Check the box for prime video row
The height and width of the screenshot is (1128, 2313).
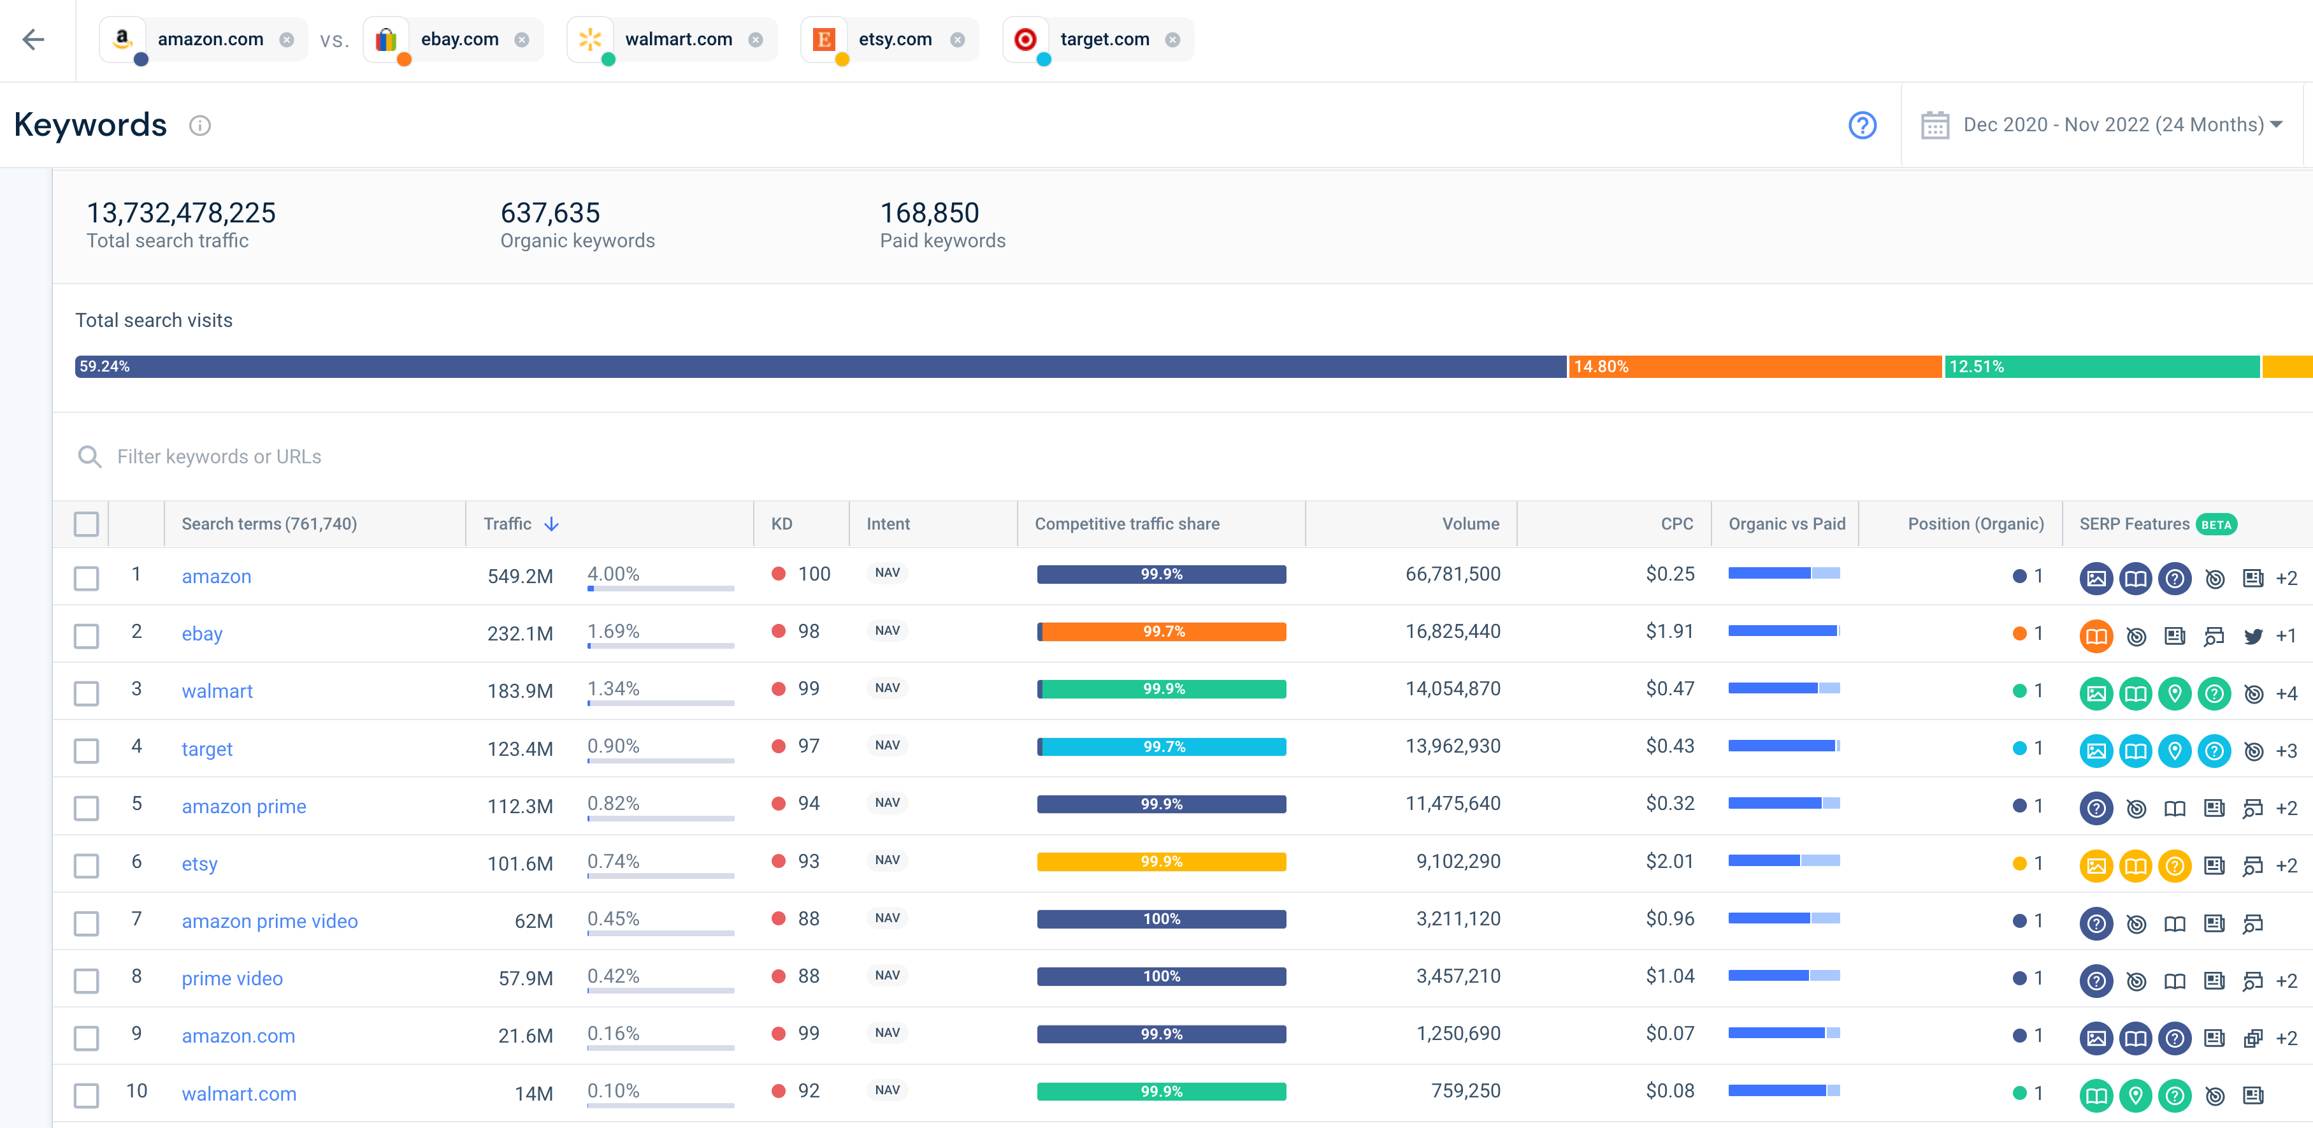pos(86,980)
